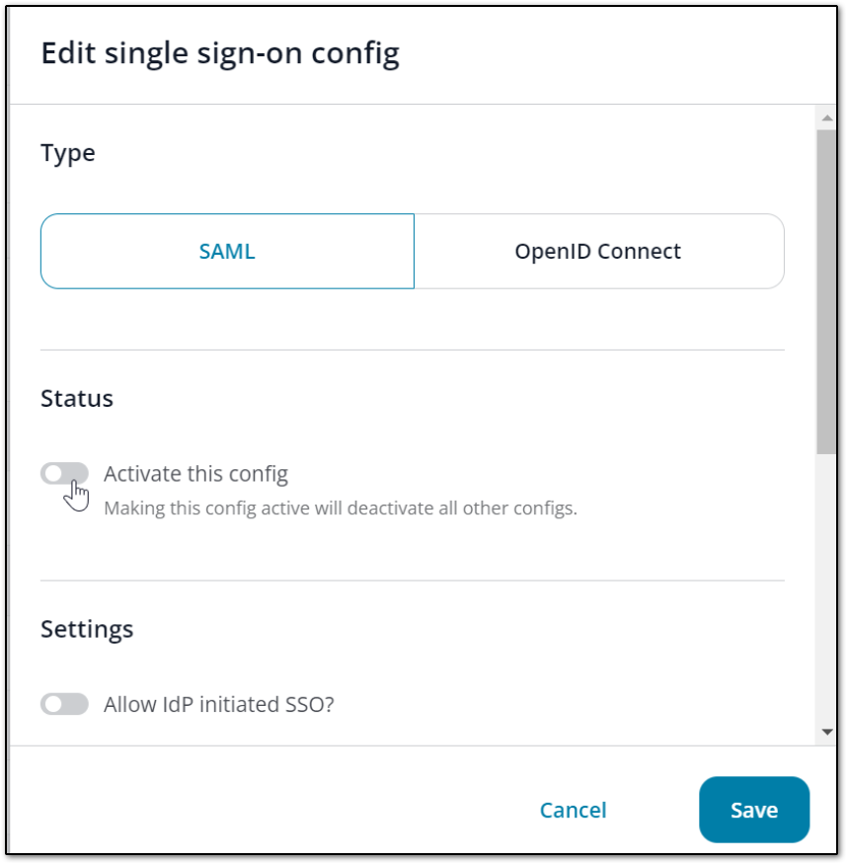Enable the Activate this config toggle
Viewport: 847px width, 864px height.
coord(64,474)
